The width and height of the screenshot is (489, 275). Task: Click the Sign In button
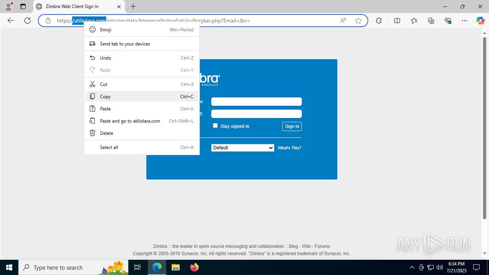pos(292,126)
